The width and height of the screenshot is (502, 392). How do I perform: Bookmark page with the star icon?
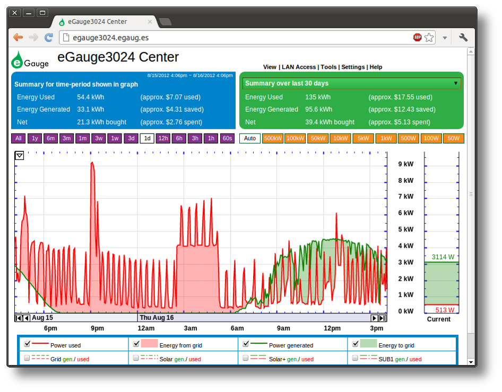coord(429,38)
